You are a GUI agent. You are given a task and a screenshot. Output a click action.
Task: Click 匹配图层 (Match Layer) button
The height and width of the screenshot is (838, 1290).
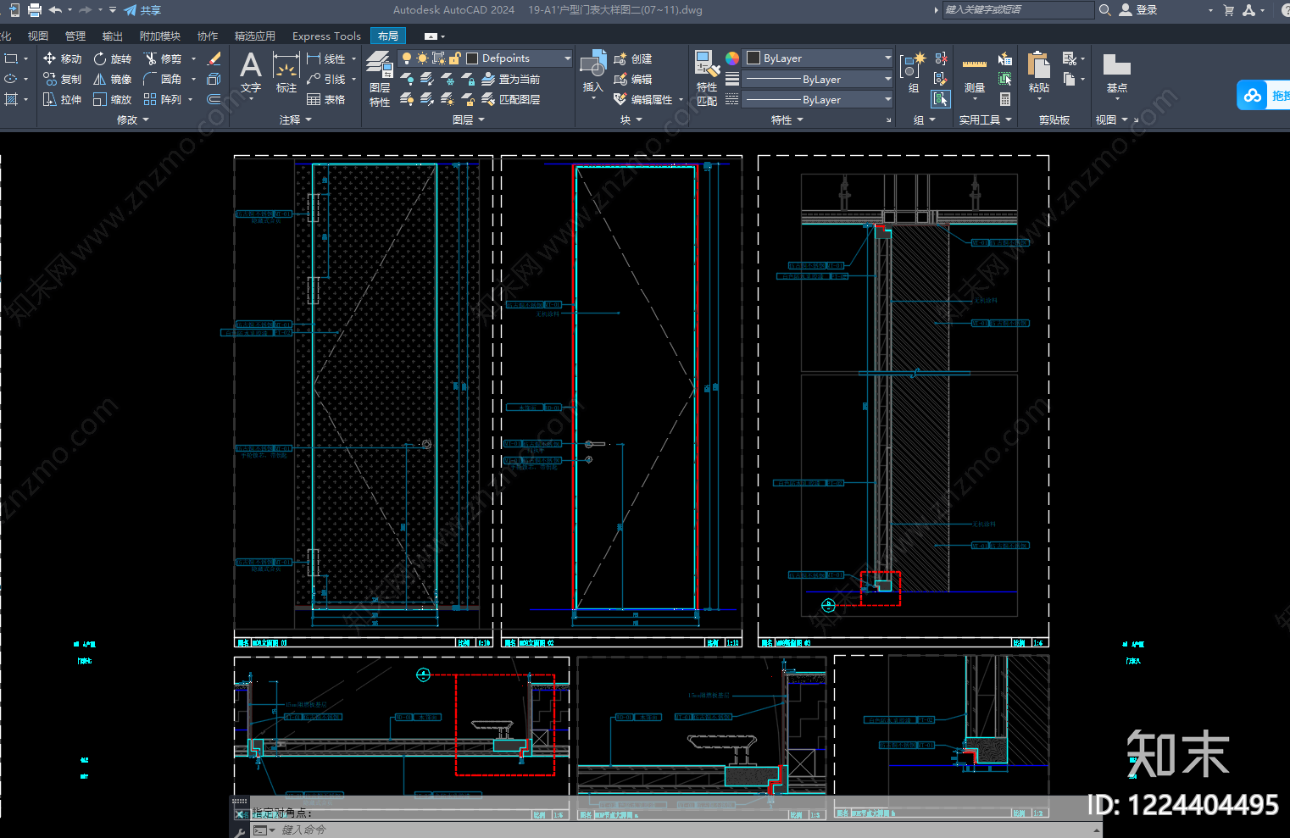[511, 99]
